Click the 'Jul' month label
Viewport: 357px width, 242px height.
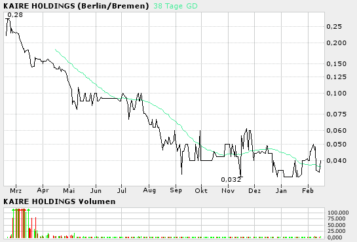122,190
